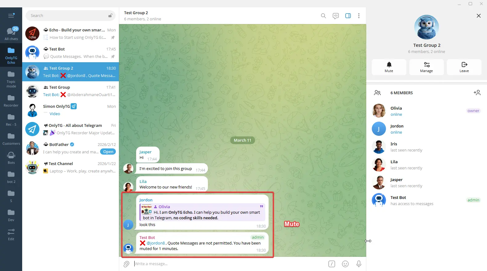Open Manage group settings
This screenshot has width=487, height=271.
pos(426,67)
